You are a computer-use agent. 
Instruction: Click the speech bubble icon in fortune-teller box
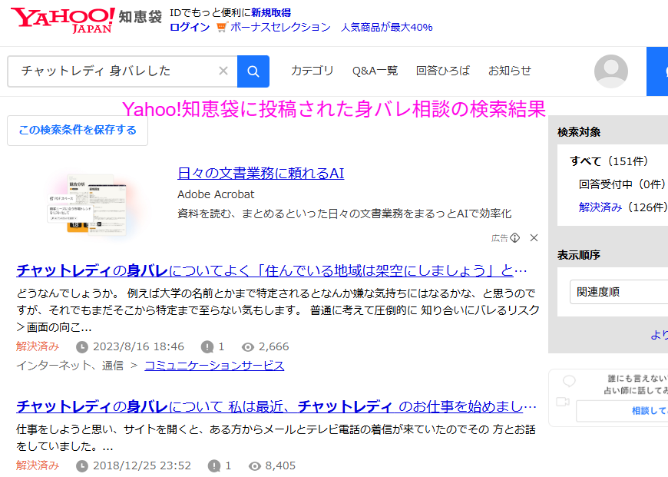tap(569, 381)
